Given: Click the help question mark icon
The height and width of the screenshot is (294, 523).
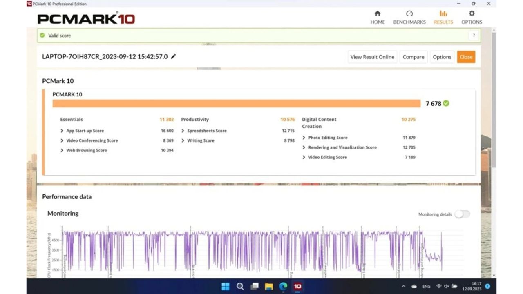Looking at the screenshot, I should coord(474,36).
